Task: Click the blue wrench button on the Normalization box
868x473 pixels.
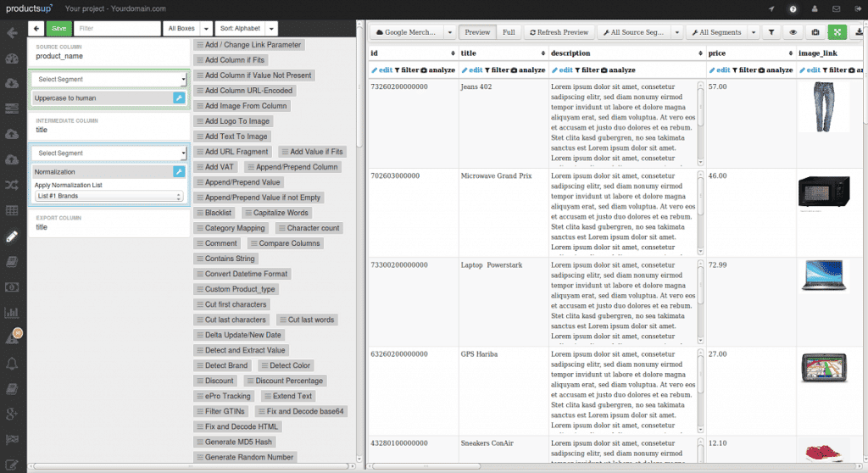Action: tap(179, 172)
